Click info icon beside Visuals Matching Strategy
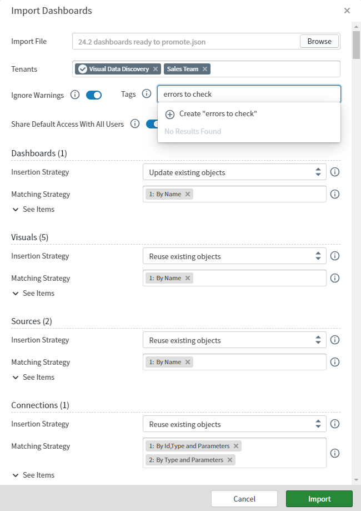The image size is (361, 511). pos(335,278)
